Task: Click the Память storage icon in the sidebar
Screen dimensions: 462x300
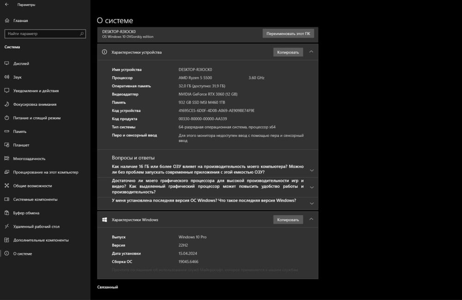Action: tap(7, 131)
